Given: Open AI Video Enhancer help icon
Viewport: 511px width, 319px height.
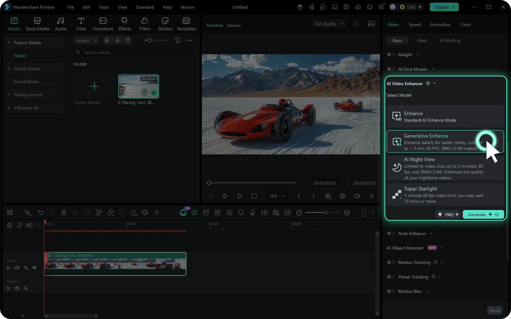Looking at the screenshot, I should 428,83.
